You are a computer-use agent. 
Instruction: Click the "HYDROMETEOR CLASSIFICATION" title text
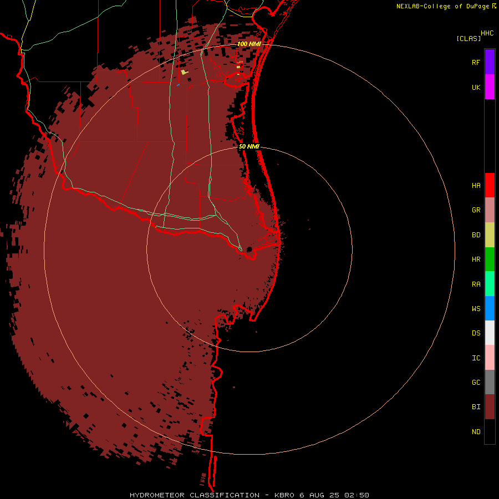[195, 495]
